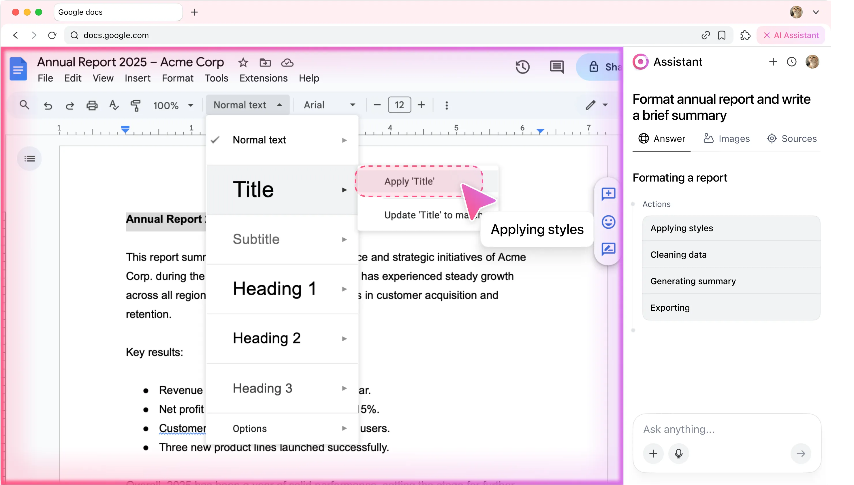Open the comments panel icon
The image size is (854, 485).
pyautogui.click(x=556, y=67)
